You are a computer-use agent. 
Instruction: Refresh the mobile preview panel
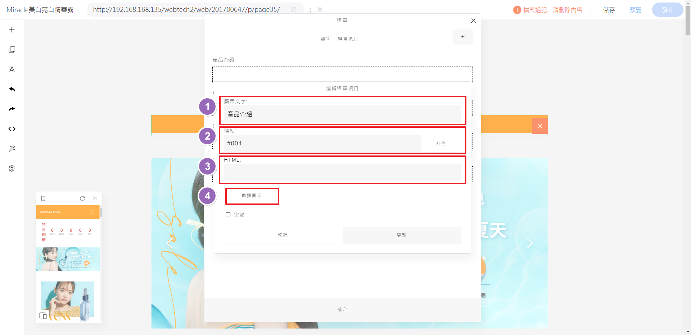(82, 198)
